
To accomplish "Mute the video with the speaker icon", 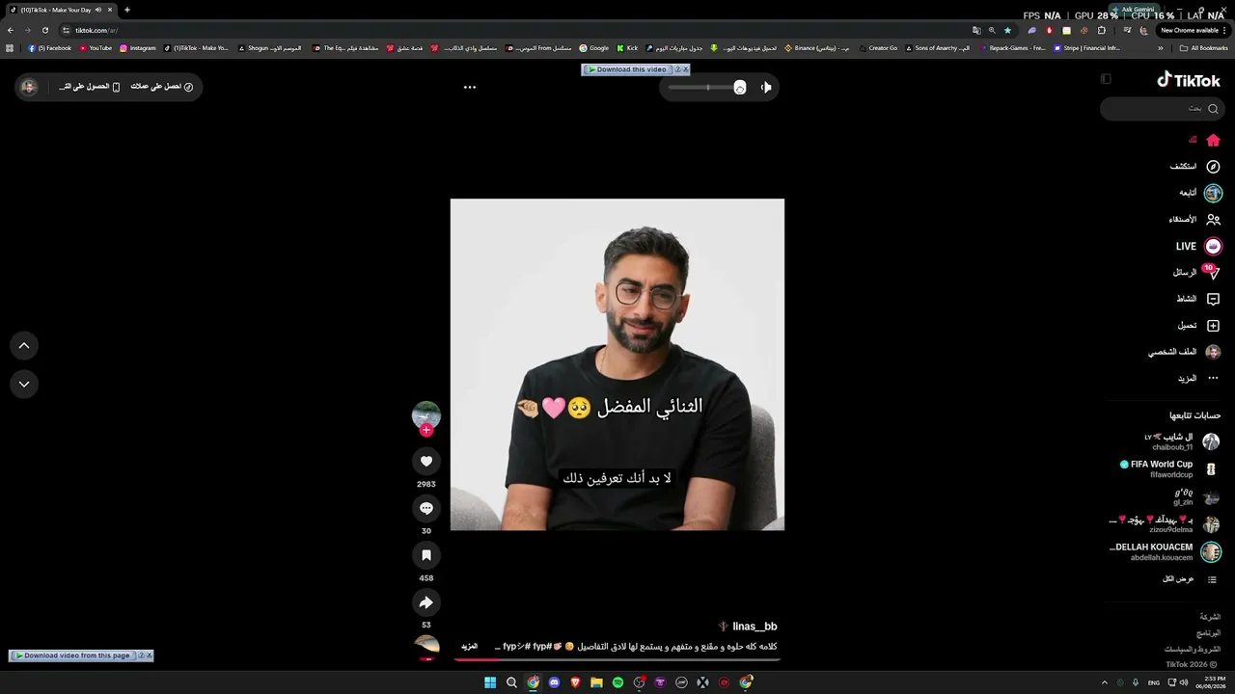I will click(766, 87).
